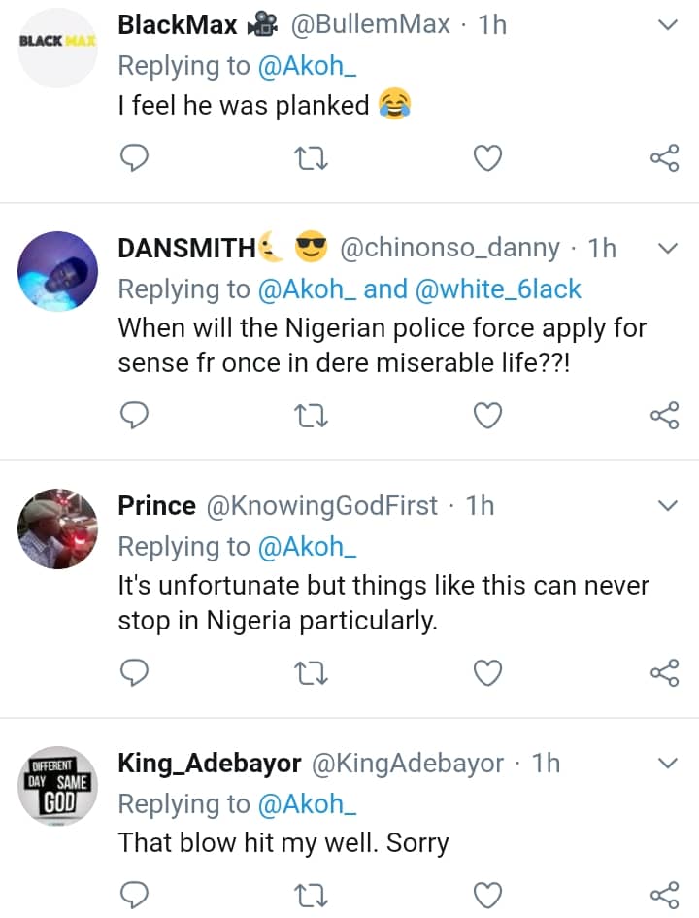Share BlackMax's tweet

(663, 158)
